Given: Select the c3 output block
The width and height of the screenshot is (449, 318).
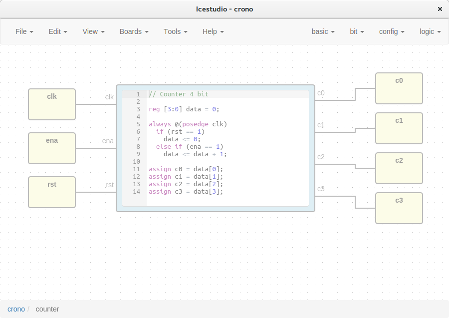Looking at the screenshot, I should [x=399, y=208].
